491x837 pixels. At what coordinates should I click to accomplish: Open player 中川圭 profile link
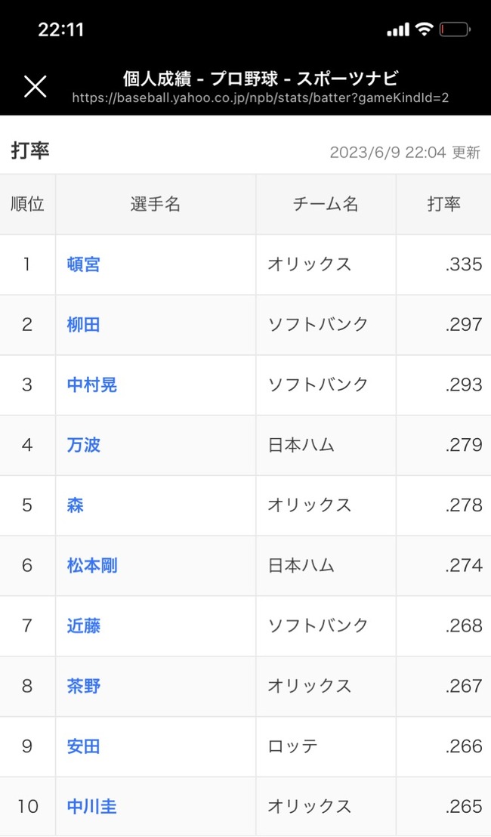click(x=92, y=807)
